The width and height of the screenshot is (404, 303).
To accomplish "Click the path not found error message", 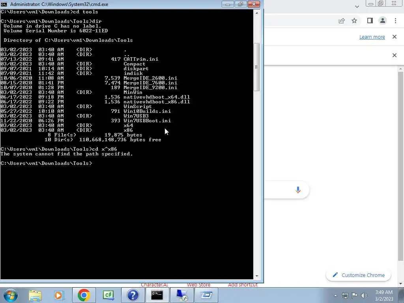I will pos(67,154).
